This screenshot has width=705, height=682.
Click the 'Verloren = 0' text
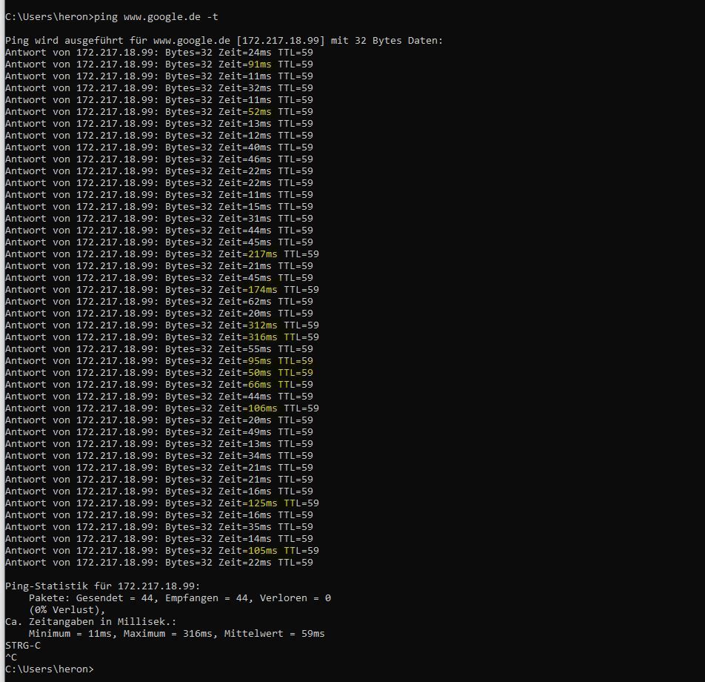coord(295,597)
